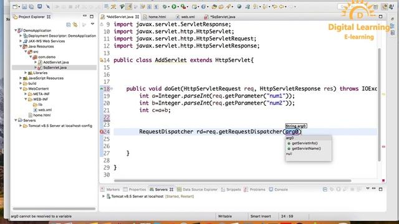Toggle Link with Editor in Project Explorer
Screen dimensions: 399x224
tap(75, 25)
